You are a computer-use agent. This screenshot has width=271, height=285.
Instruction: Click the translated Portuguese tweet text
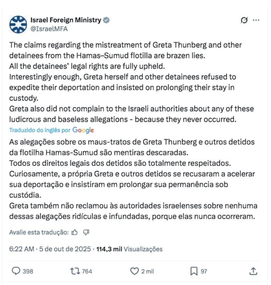(131, 179)
